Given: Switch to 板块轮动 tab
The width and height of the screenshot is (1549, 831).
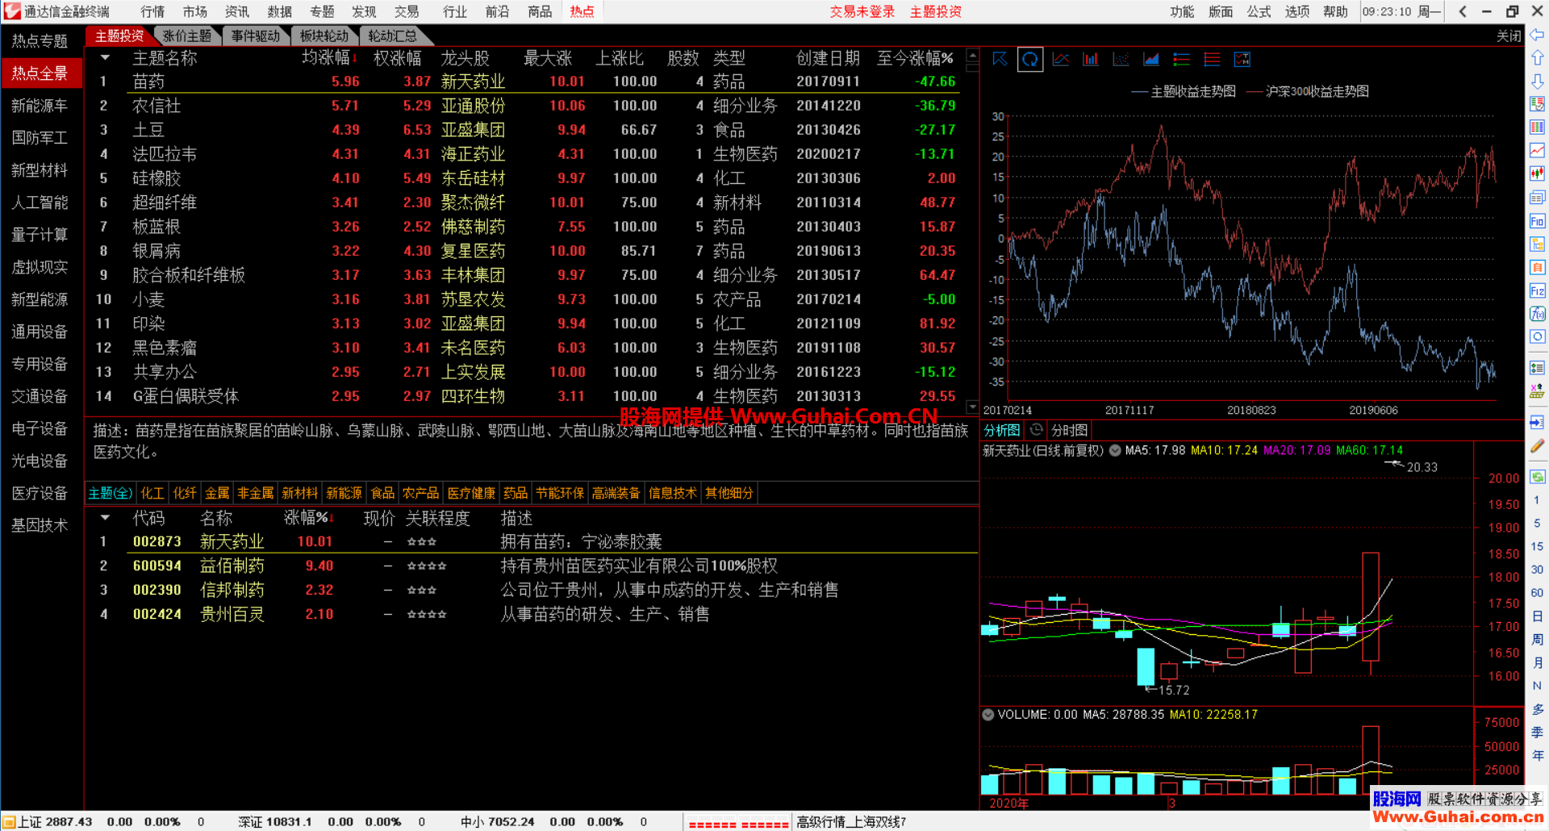Looking at the screenshot, I should [x=324, y=35].
